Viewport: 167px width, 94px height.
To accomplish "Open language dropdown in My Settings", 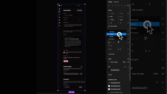I will tap(73, 20).
